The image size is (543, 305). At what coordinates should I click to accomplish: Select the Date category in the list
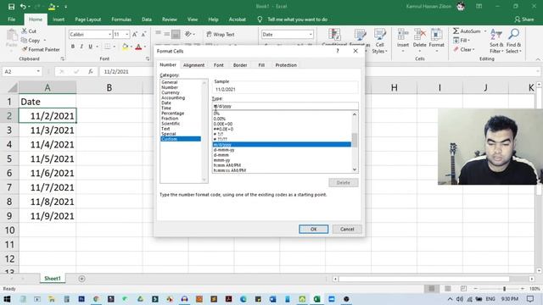click(166, 103)
